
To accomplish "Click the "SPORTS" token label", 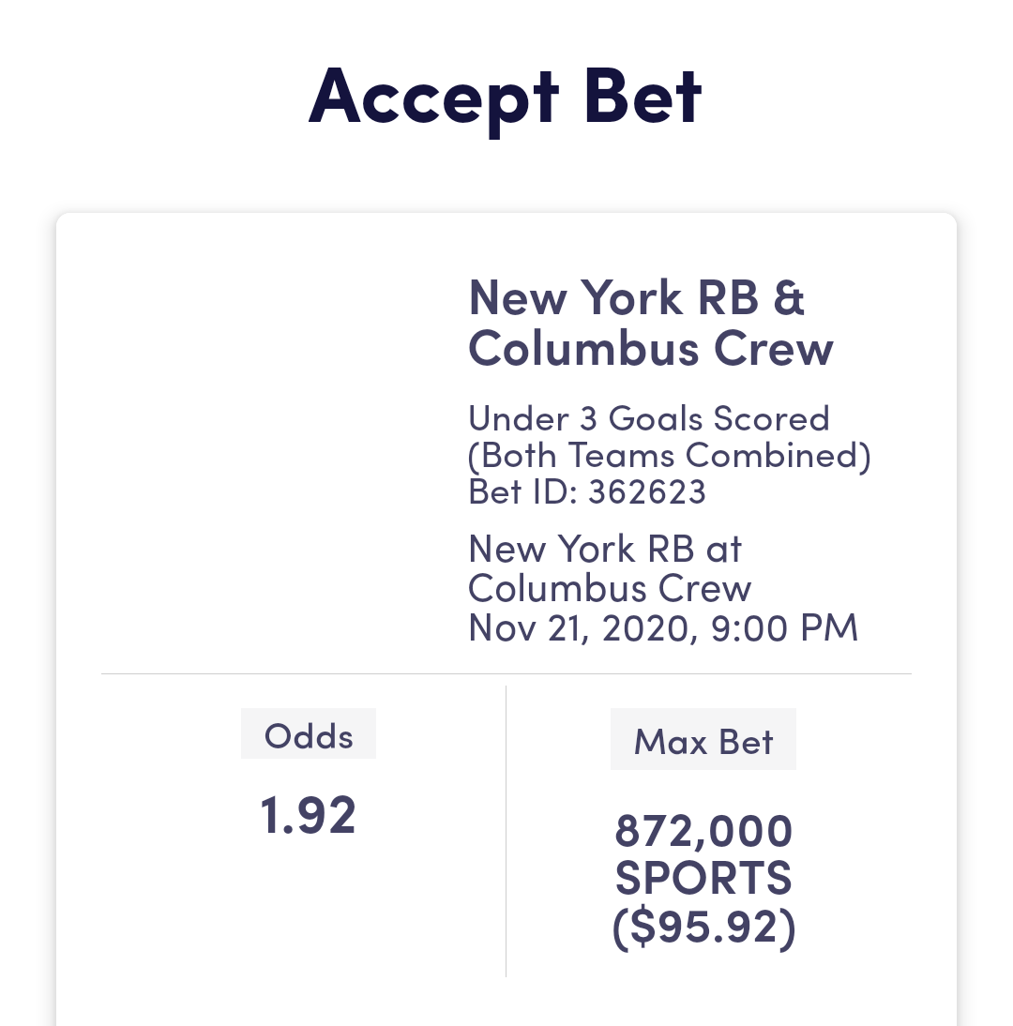I will [703, 879].
